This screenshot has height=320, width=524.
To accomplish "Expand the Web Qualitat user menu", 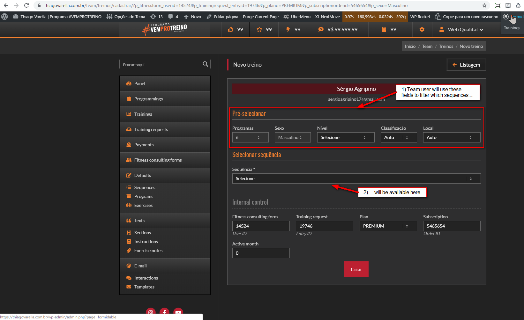I will coord(461,29).
